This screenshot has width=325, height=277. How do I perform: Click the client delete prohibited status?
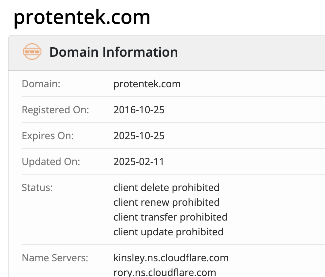pos(166,187)
